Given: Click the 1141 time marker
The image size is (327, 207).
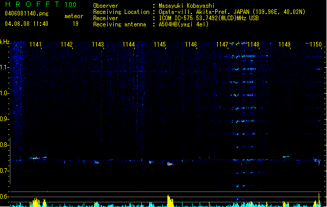Looking at the screenshot, I should coord(35,45).
